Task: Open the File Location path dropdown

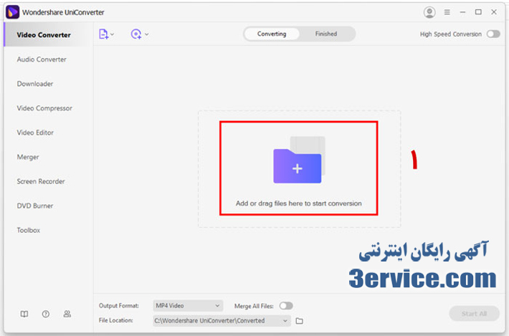Action: [222, 321]
